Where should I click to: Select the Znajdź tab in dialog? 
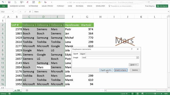tap(76, 54)
